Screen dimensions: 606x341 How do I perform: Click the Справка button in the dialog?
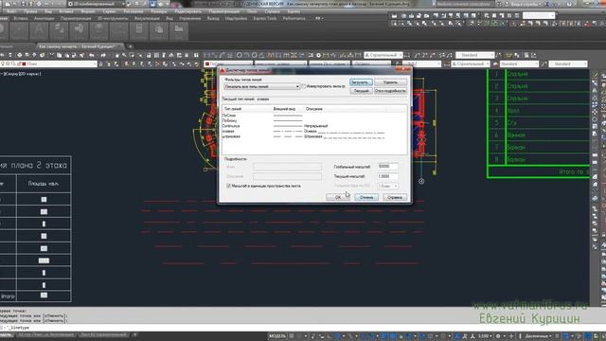point(395,197)
